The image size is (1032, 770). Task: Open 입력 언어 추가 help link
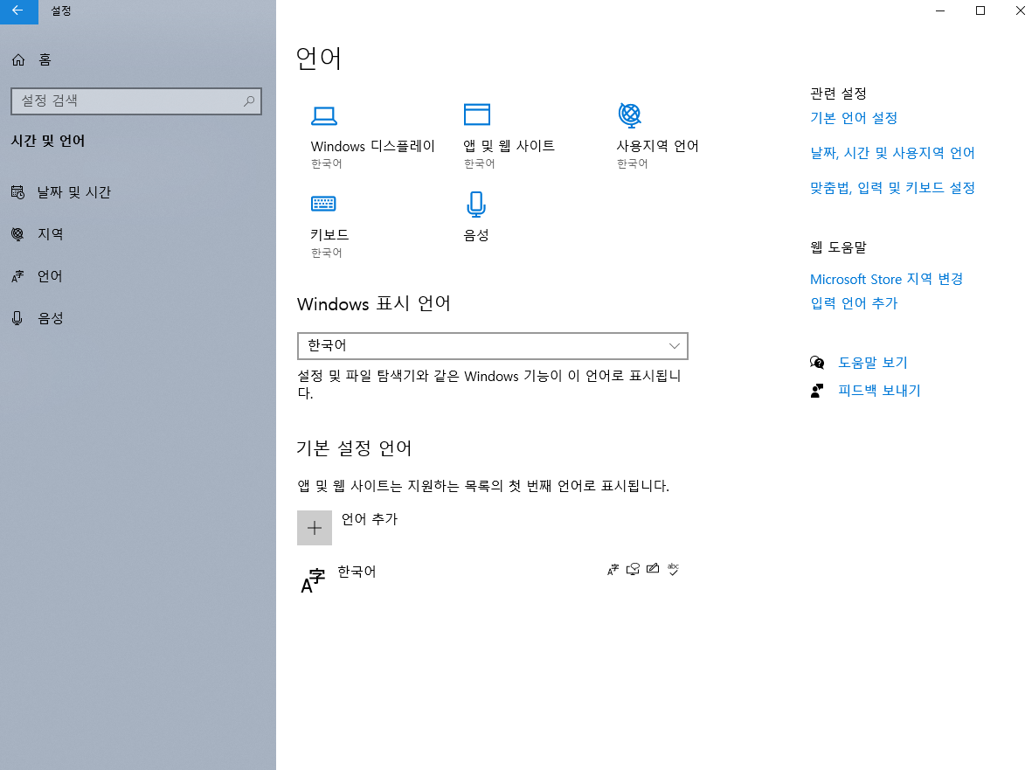click(854, 302)
